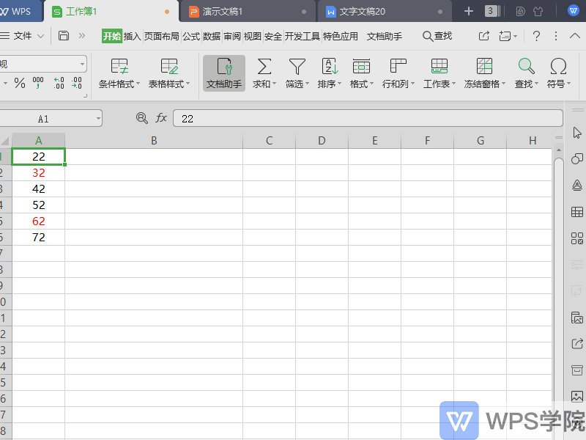The height and width of the screenshot is (440, 586).
Task: Click the percent style icon
Action: pyautogui.click(x=20, y=83)
